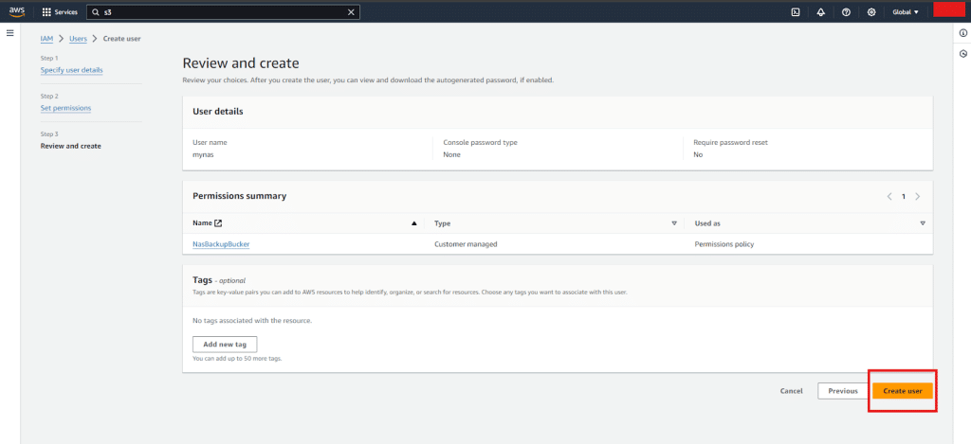Image resolution: width=971 pixels, height=444 pixels.
Task: Open the CloudShell terminal icon
Action: tap(796, 12)
